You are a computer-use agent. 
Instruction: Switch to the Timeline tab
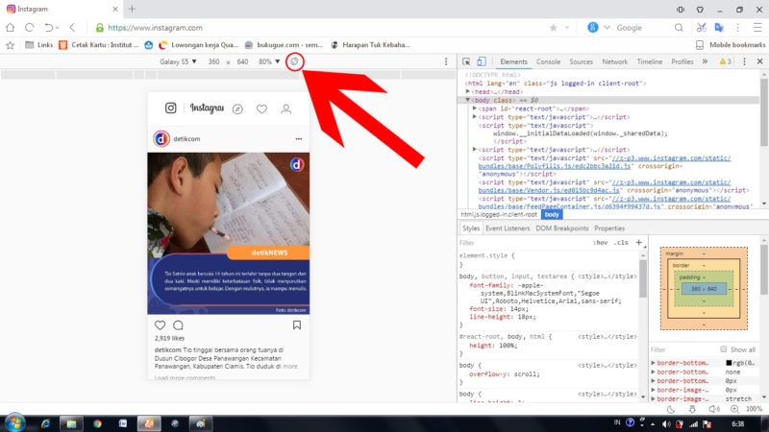click(x=650, y=61)
